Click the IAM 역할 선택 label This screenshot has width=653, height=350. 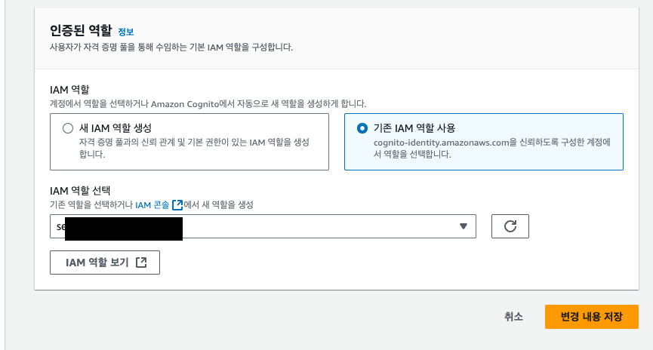click(80, 191)
